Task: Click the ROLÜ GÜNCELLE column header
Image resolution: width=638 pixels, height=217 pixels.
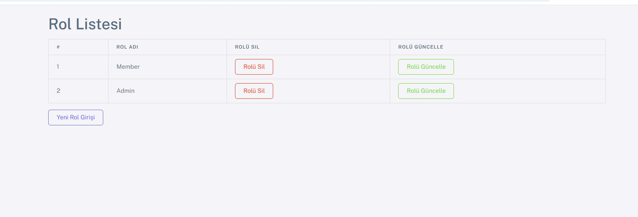Action: 421,47
